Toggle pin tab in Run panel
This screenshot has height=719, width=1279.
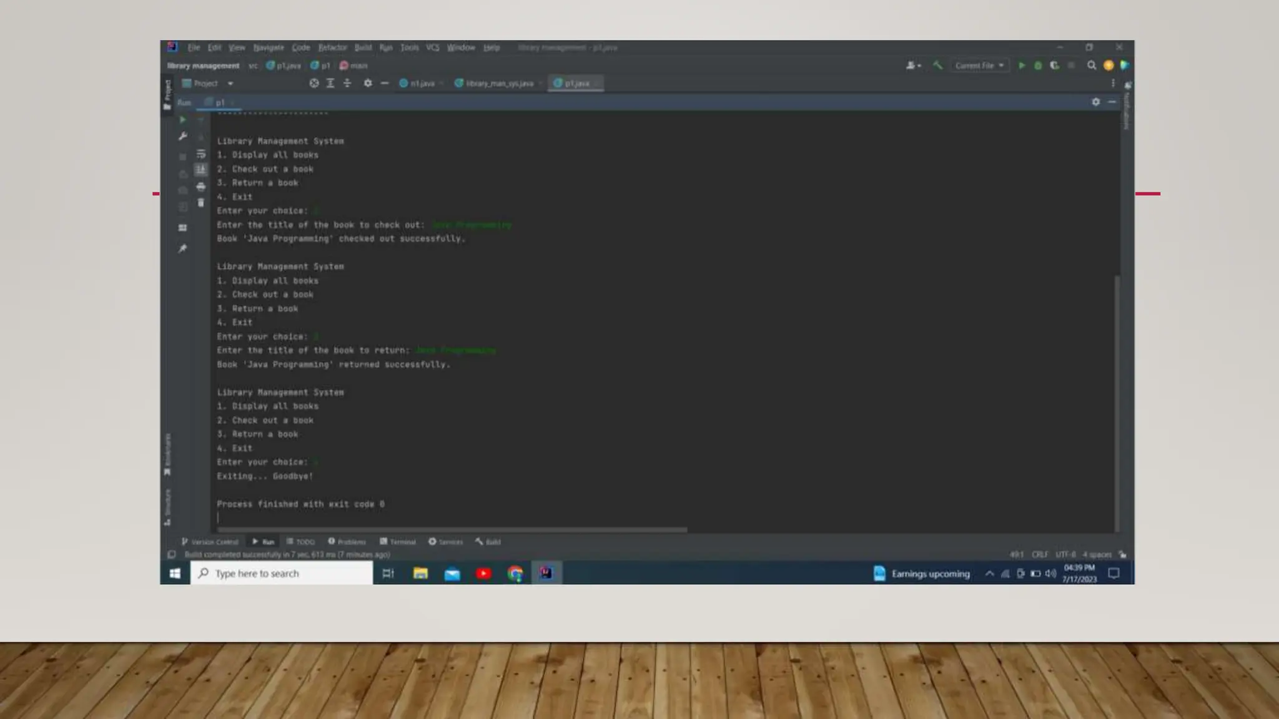[x=182, y=248]
